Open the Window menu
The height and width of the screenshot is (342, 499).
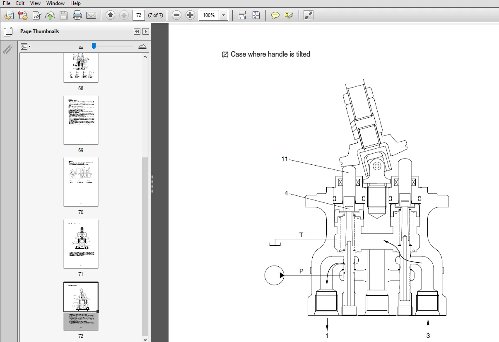[x=55, y=3]
